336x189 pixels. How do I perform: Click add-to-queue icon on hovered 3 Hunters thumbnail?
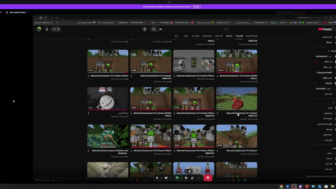(219, 94)
